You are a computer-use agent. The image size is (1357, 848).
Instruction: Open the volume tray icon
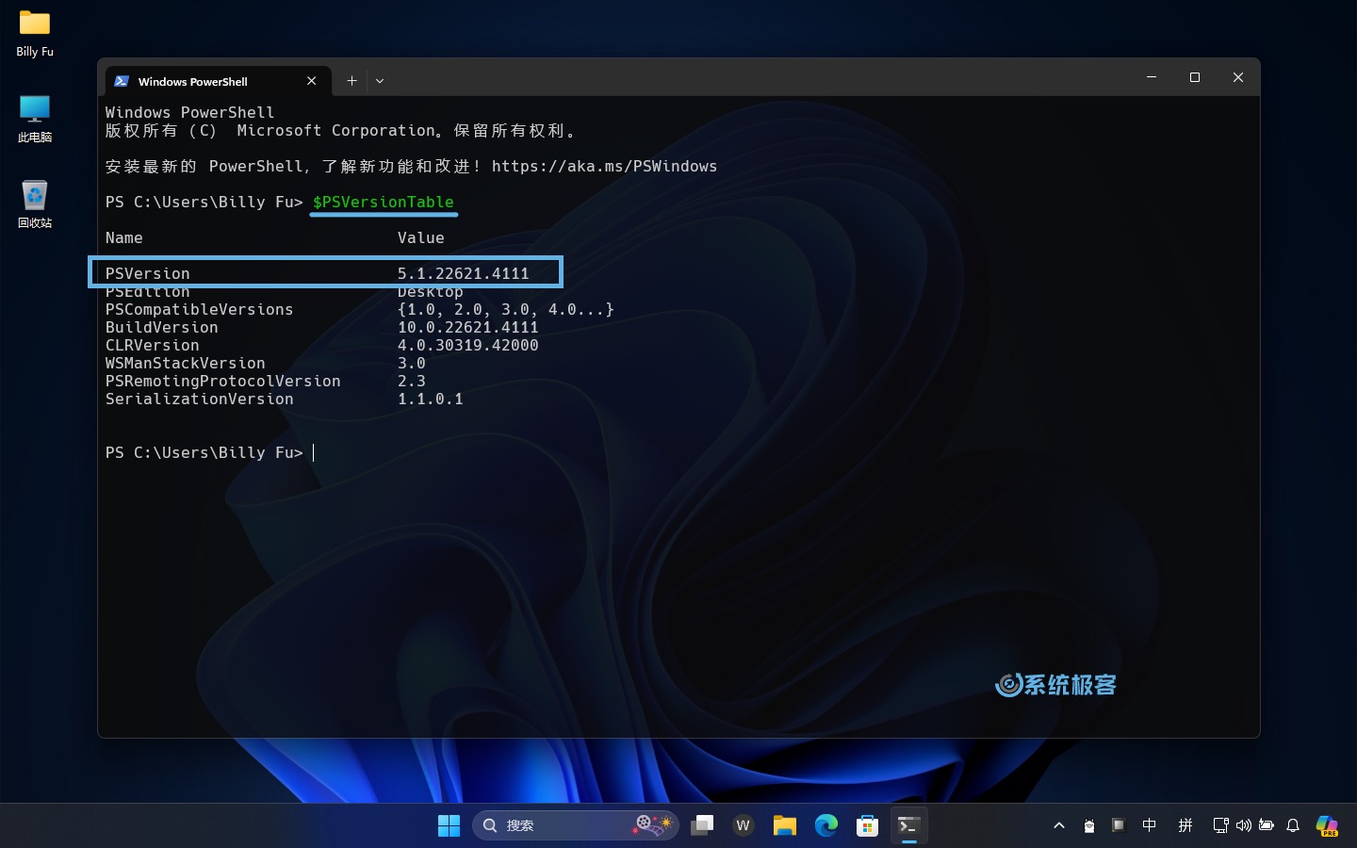click(x=1244, y=825)
